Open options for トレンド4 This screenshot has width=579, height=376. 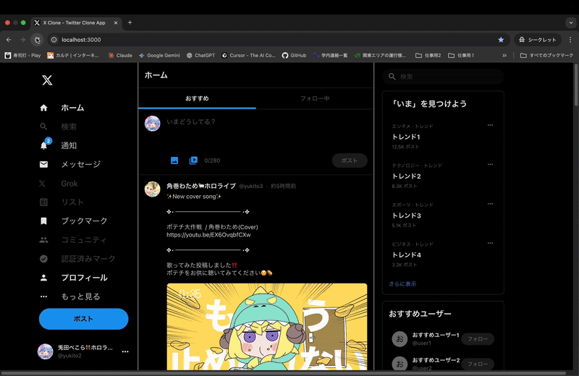[x=490, y=243]
